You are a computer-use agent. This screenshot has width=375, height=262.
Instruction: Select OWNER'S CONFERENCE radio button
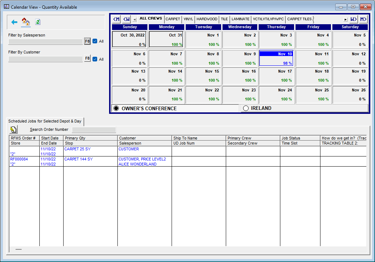click(x=116, y=108)
